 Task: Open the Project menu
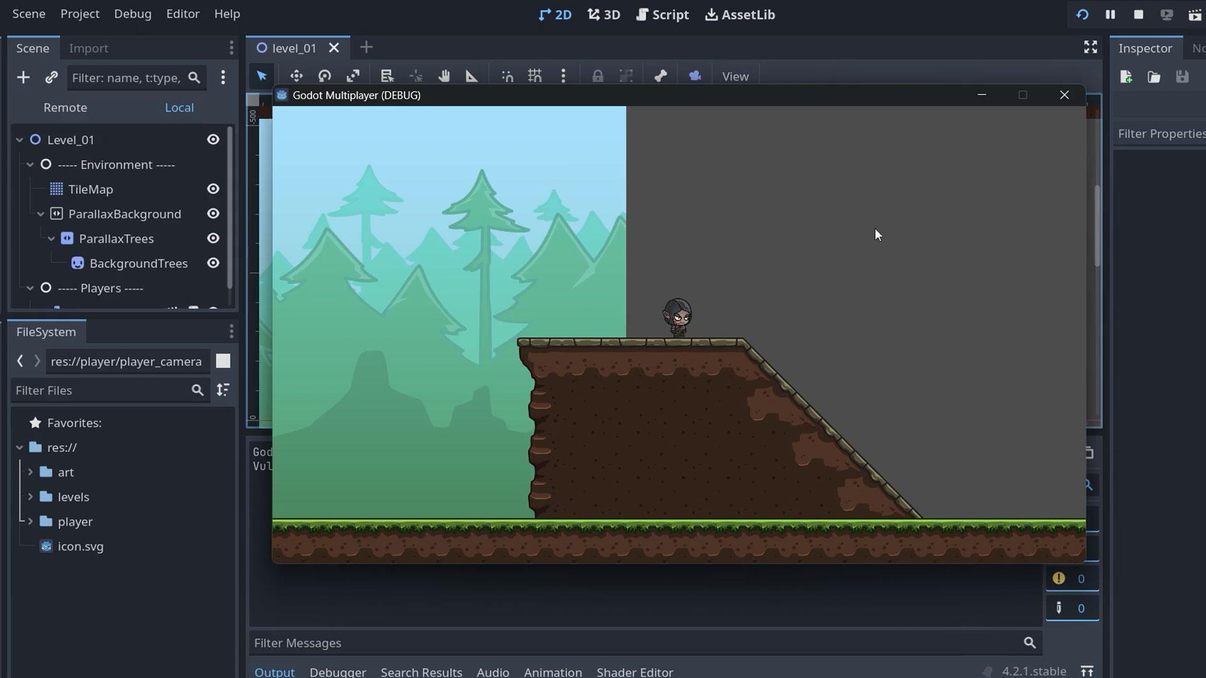pyautogui.click(x=79, y=14)
